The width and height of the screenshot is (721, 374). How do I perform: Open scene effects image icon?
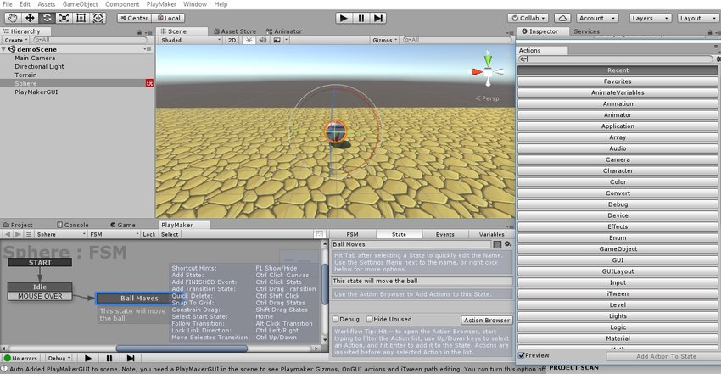277,40
